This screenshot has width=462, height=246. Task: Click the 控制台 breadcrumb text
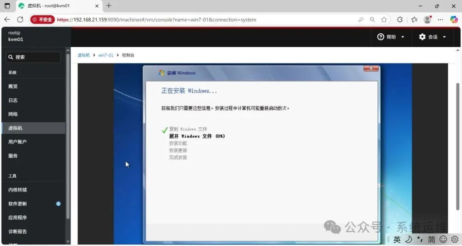click(x=128, y=55)
